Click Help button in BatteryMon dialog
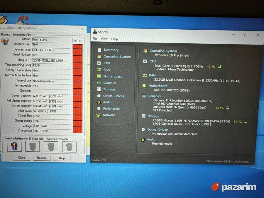 [x=62, y=158]
